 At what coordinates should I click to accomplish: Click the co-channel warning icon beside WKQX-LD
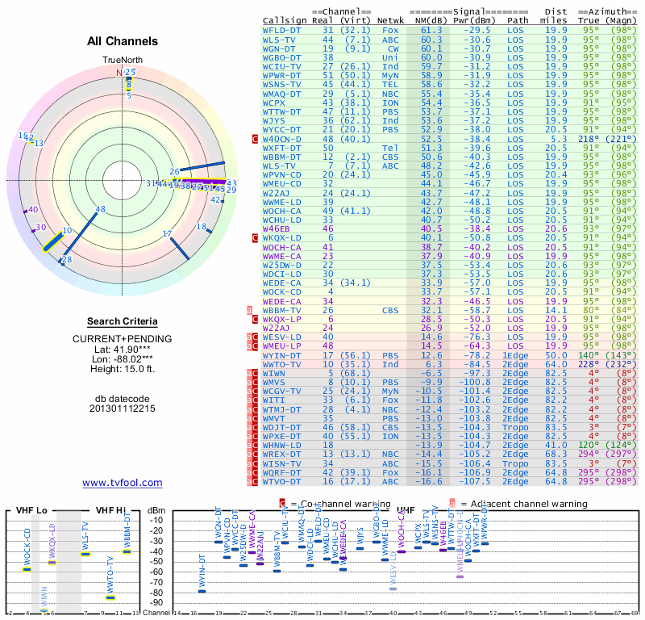pos(255,238)
